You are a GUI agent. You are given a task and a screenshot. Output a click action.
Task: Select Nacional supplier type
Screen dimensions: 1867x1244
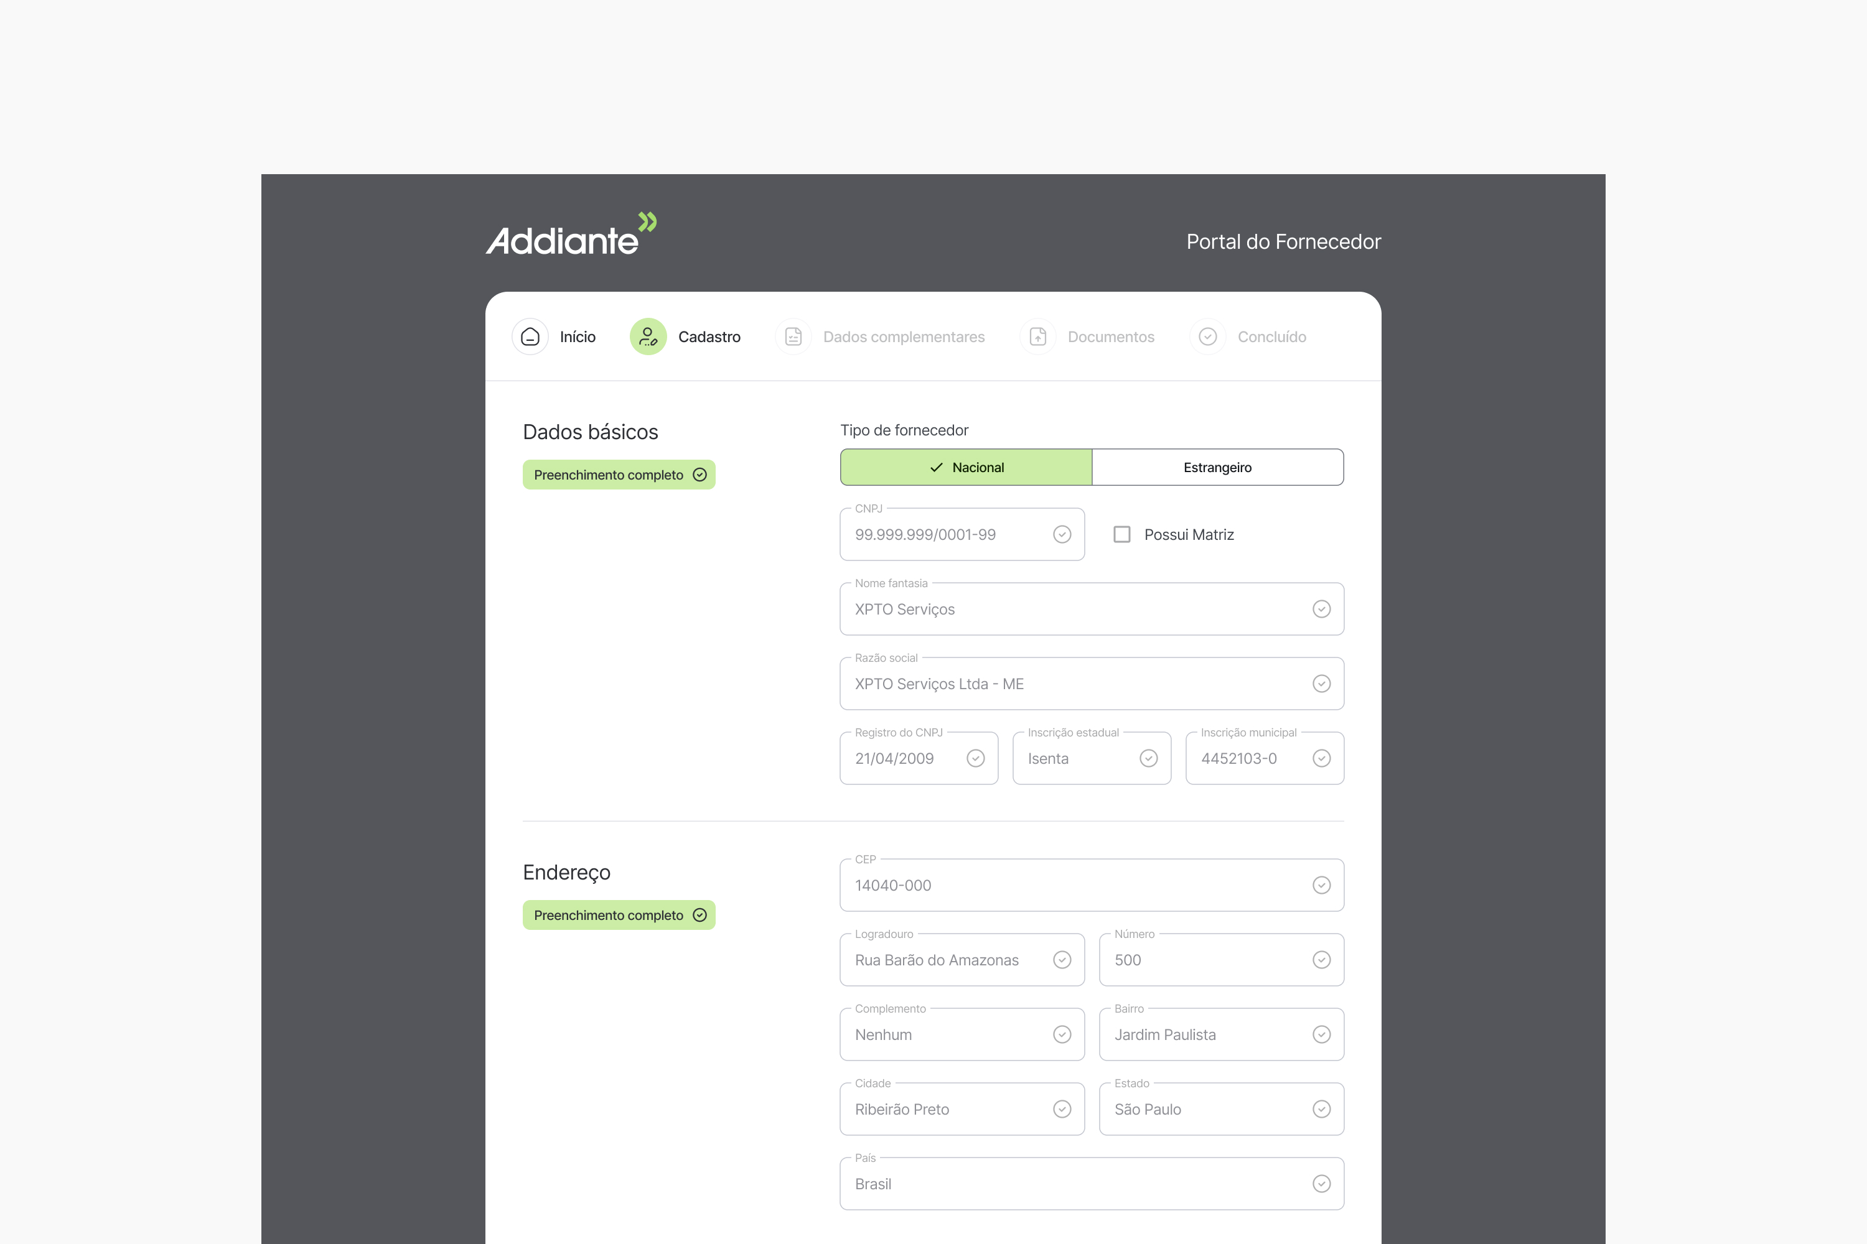[966, 467]
